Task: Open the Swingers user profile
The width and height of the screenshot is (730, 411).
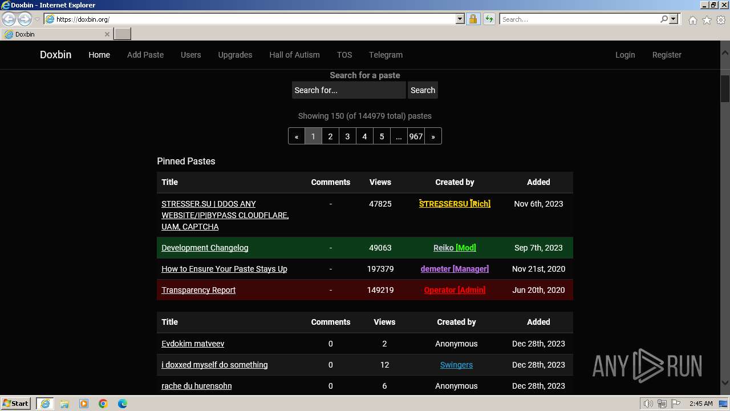Action: [456, 365]
